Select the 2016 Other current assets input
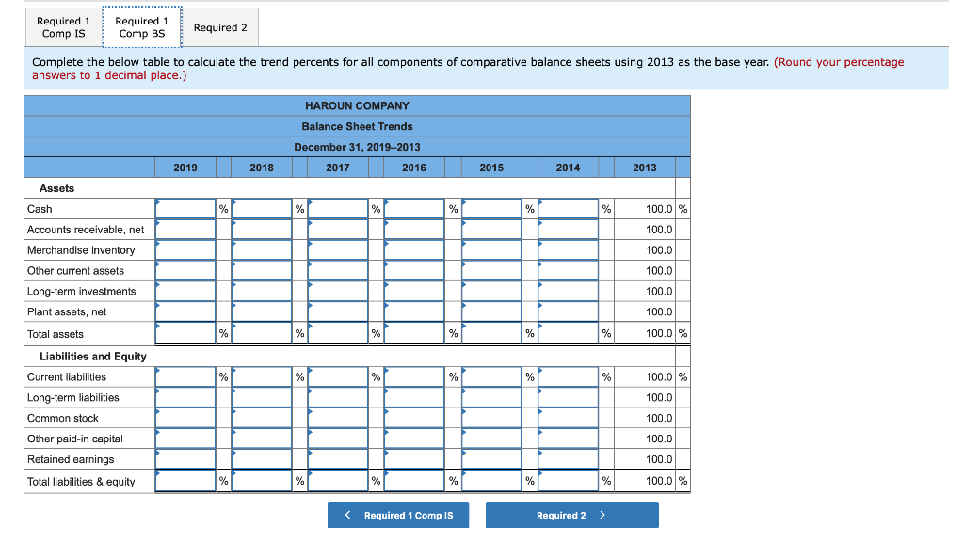 coord(414,270)
